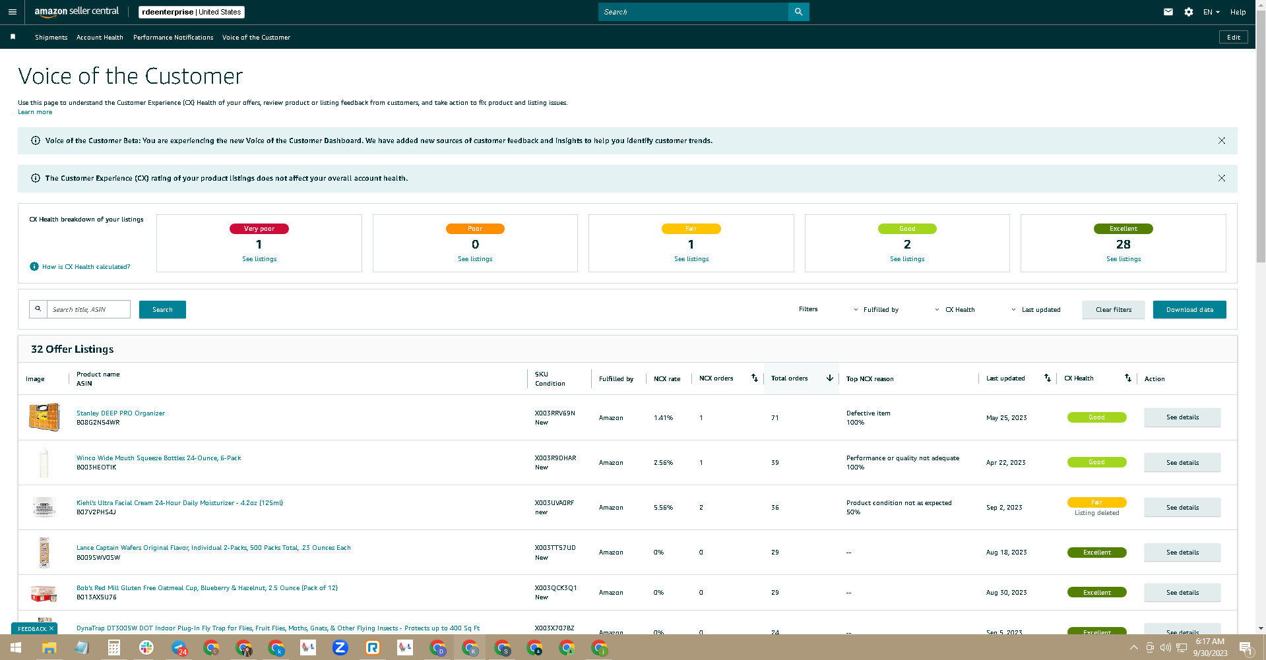The image size is (1266, 660).
Task: Open the Windows notification center icon
Action: [x=1246, y=647]
